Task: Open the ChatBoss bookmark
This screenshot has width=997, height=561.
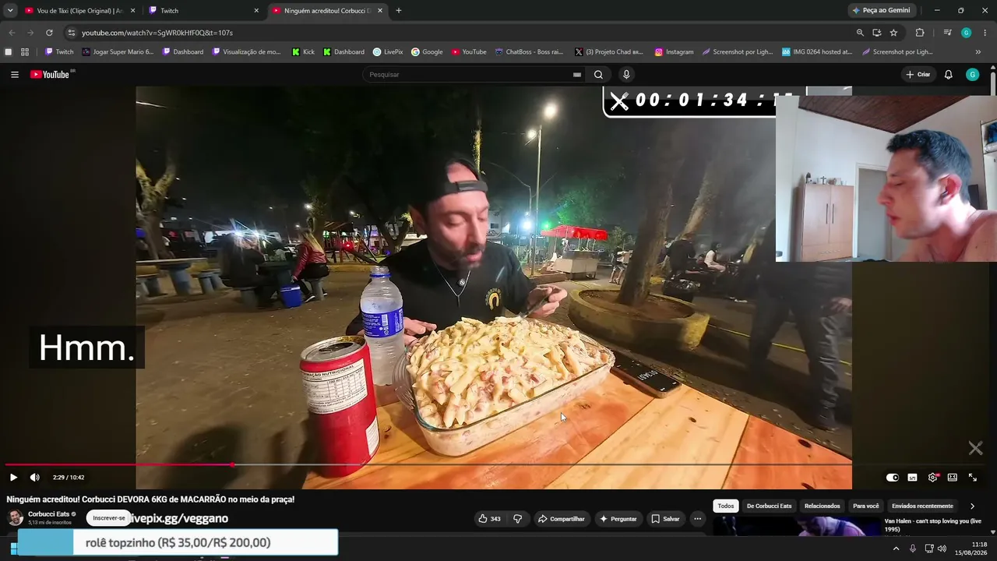Action: (x=529, y=52)
